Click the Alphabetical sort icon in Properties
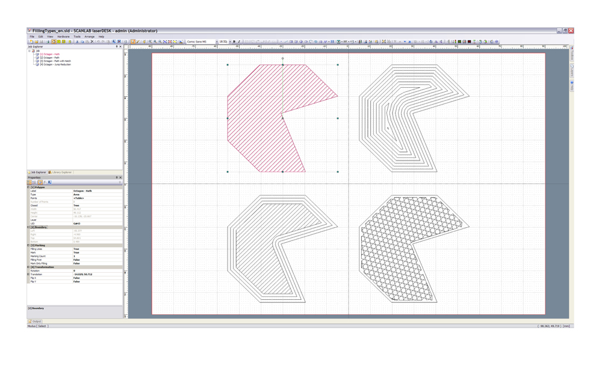 pyautogui.click(x=34, y=182)
